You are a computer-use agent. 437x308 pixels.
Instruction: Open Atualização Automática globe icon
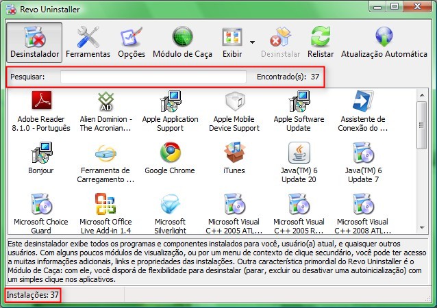(x=384, y=36)
